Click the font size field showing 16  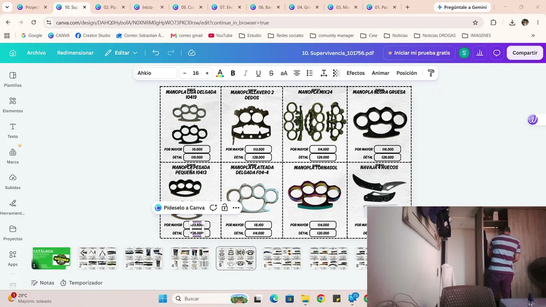(x=196, y=73)
